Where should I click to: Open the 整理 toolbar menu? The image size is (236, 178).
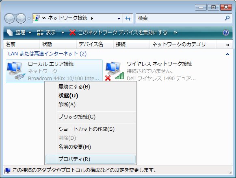(x=19, y=32)
